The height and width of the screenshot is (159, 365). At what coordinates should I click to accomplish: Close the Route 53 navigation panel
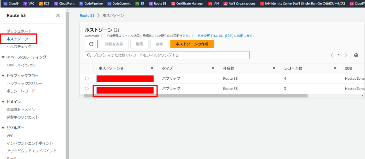pos(58,16)
